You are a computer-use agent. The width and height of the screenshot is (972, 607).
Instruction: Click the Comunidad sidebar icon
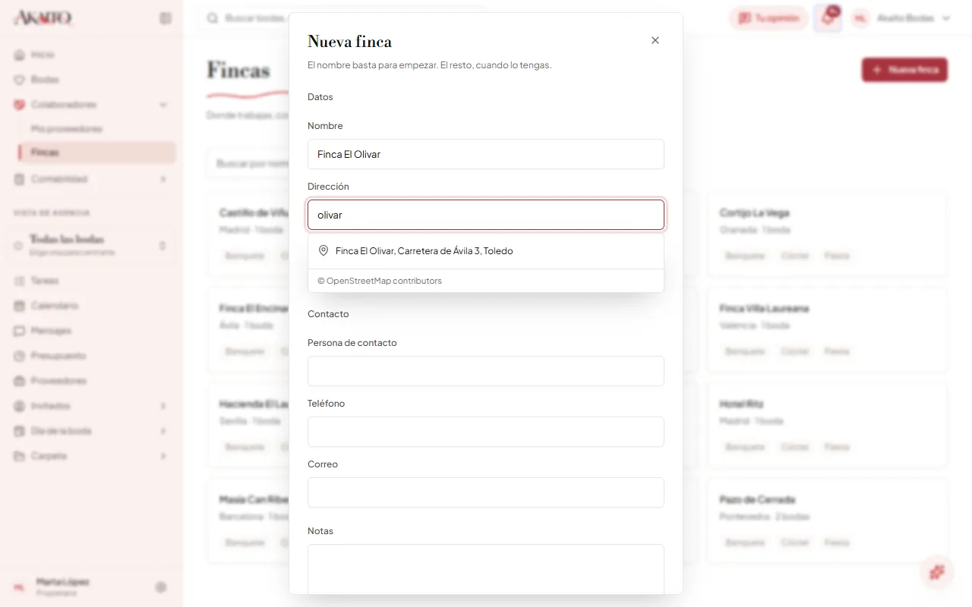(20, 179)
